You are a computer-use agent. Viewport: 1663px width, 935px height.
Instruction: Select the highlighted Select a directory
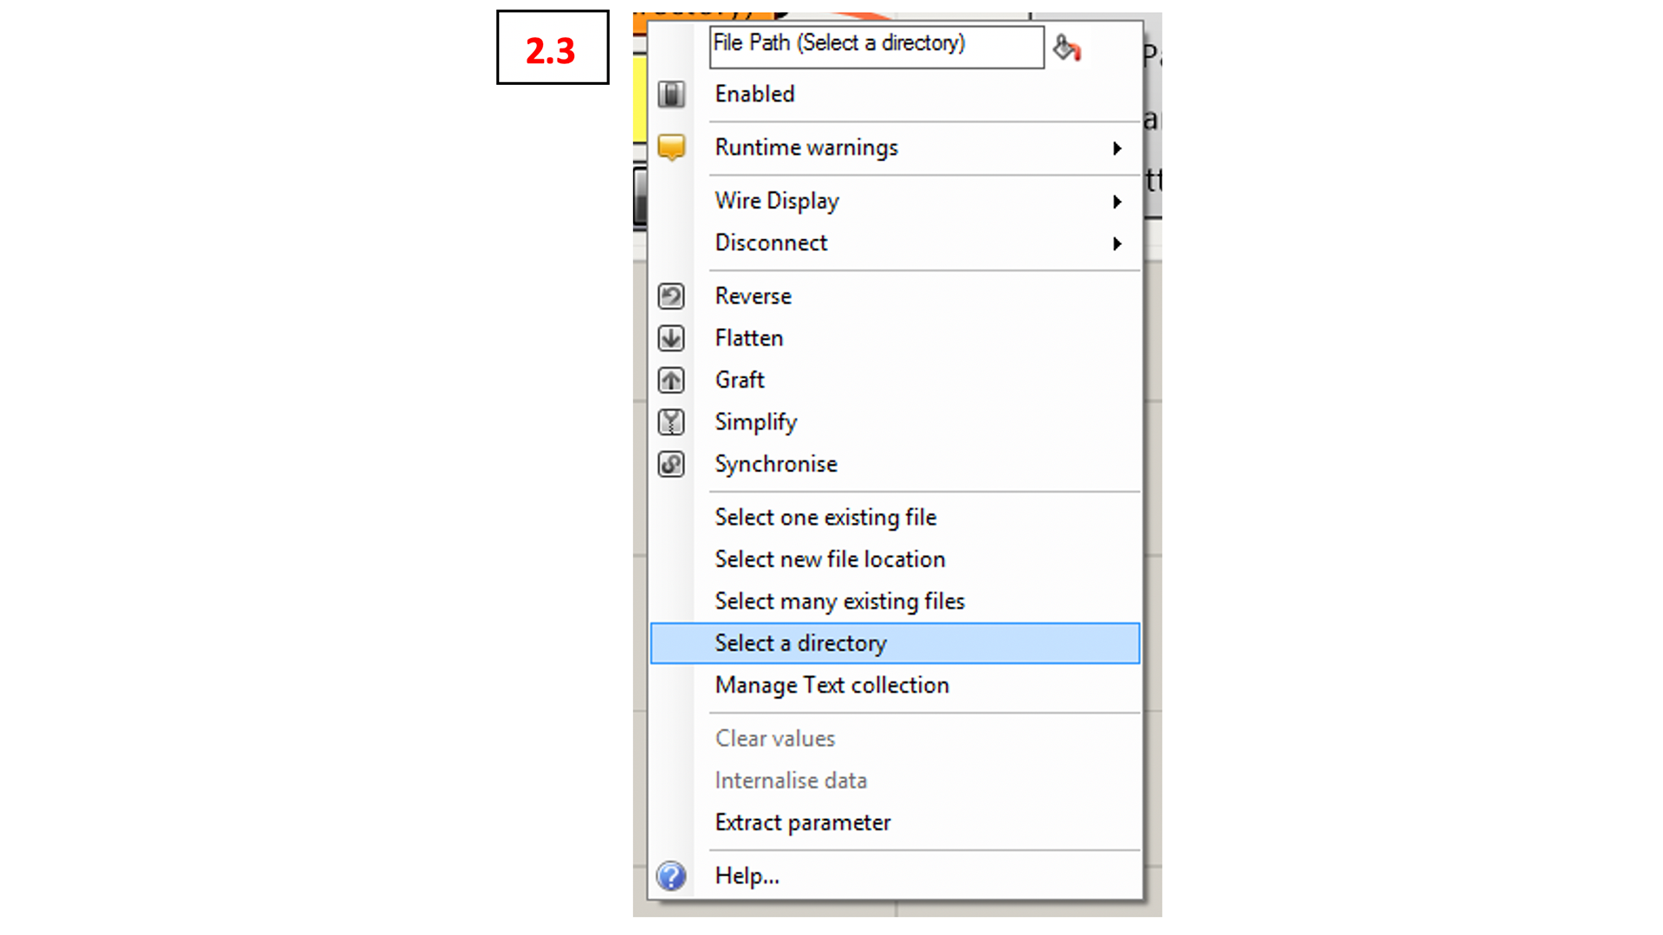pos(895,642)
